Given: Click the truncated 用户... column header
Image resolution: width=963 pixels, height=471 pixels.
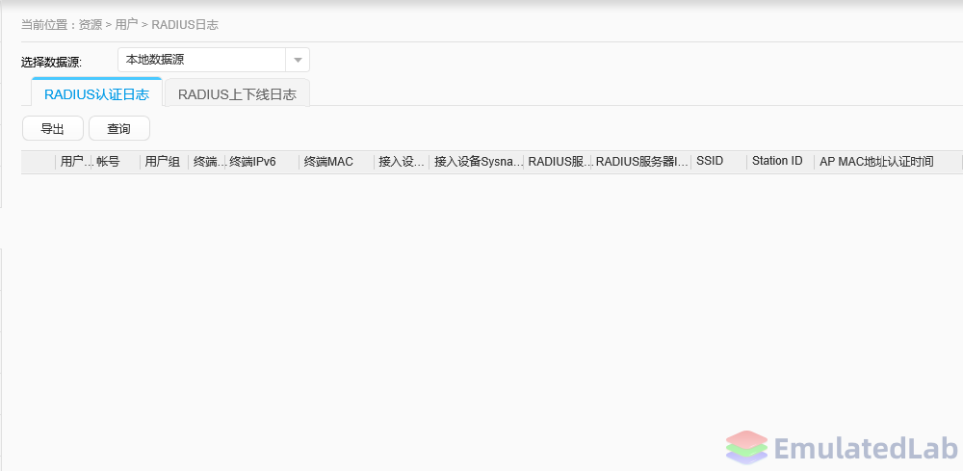Looking at the screenshot, I should pyautogui.click(x=74, y=162).
